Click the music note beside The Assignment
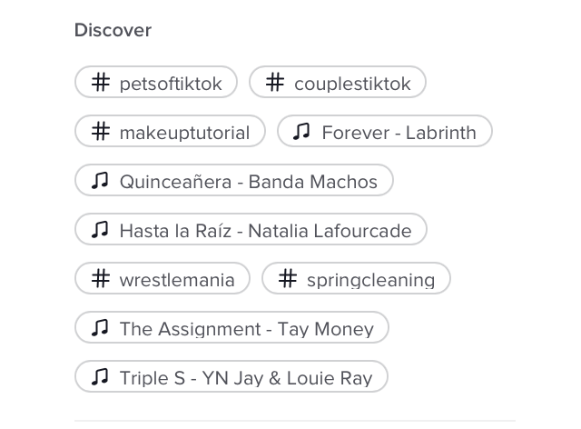 100,328
